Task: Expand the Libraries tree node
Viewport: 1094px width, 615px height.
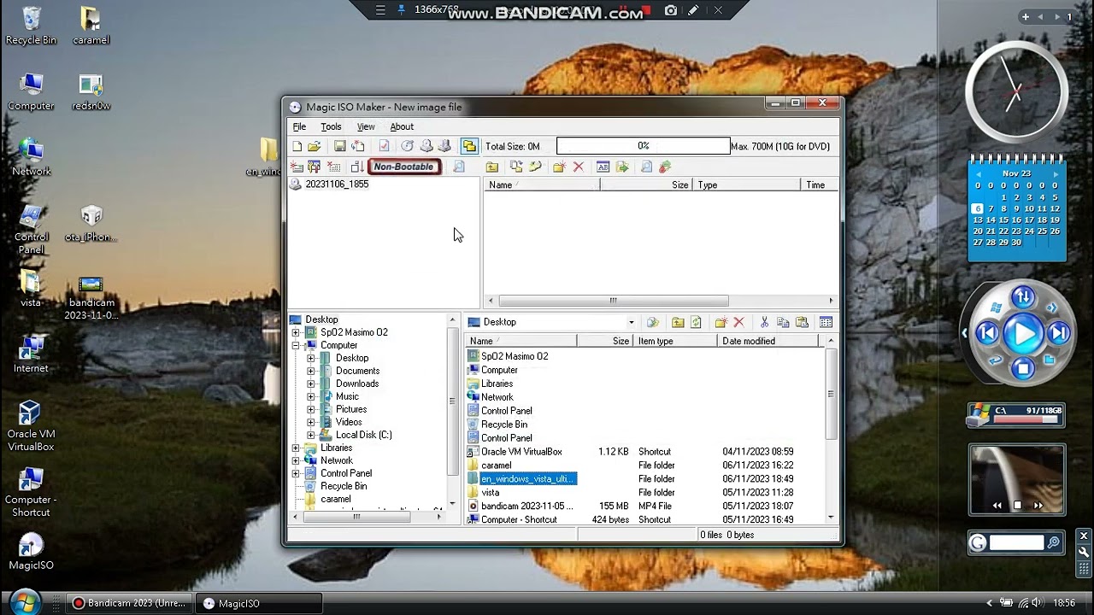Action: [x=296, y=448]
